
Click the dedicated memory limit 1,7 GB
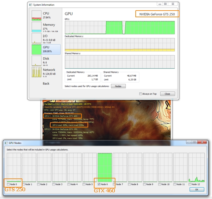pyautogui.click(x=94, y=79)
